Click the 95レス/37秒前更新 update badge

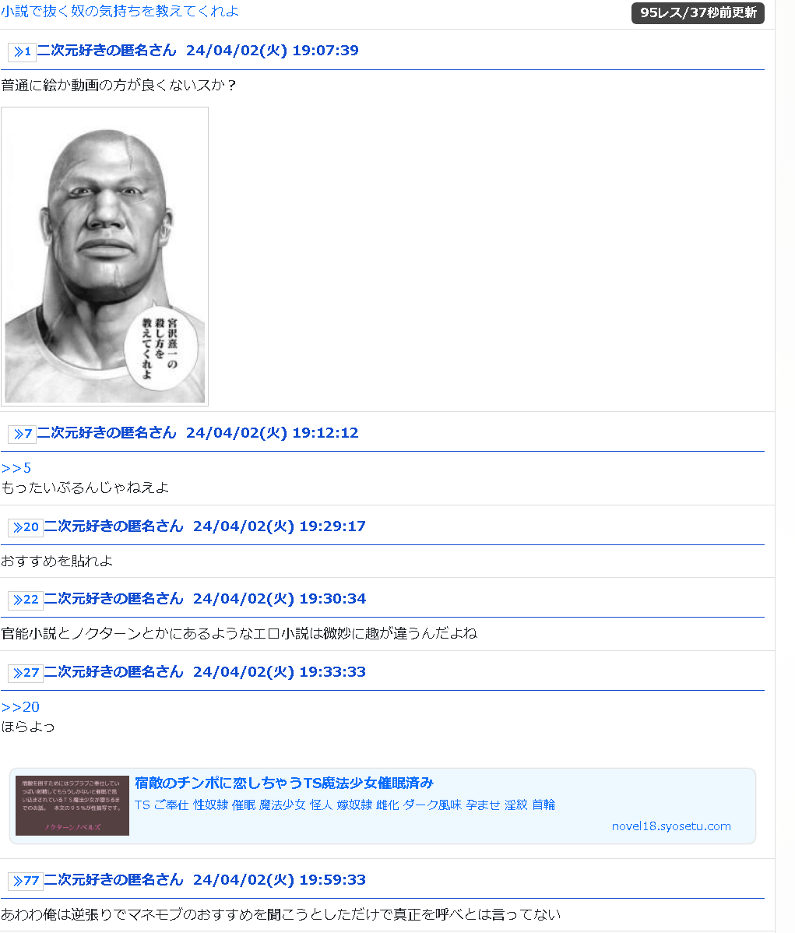pos(698,12)
